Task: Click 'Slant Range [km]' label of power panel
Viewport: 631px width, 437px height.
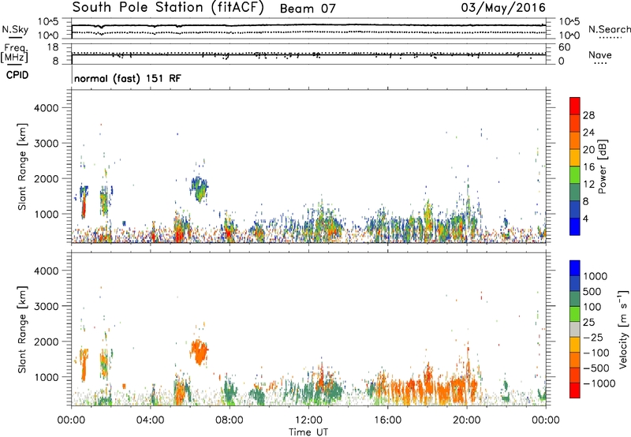Action: click(x=22, y=166)
